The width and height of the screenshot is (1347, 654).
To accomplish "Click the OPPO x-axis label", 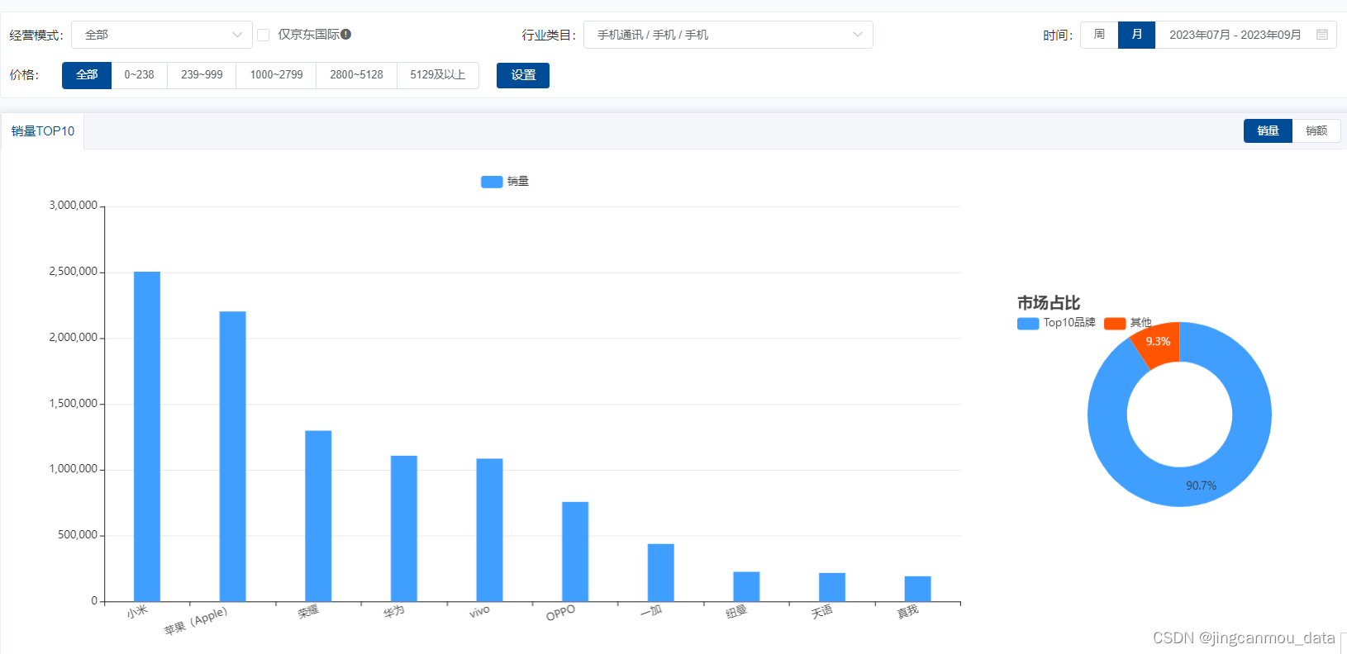I will (x=560, y=614).
